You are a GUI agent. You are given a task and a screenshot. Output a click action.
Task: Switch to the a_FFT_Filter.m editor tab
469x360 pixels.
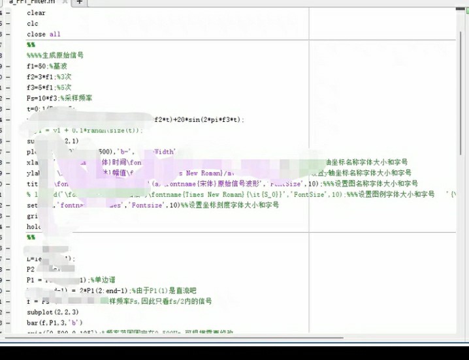tap(33, 2)
